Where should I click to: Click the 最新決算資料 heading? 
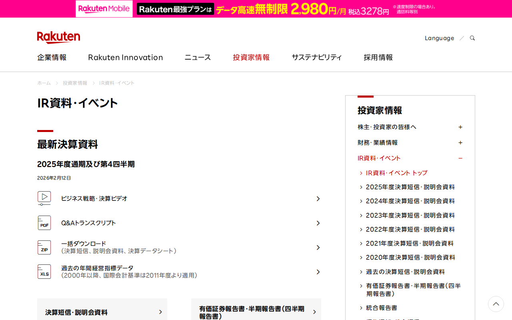[68, 144]
